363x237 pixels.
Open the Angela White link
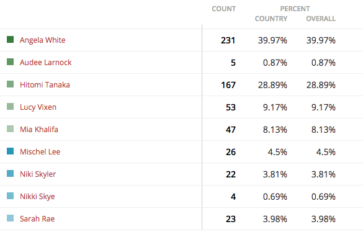point(42,40)
